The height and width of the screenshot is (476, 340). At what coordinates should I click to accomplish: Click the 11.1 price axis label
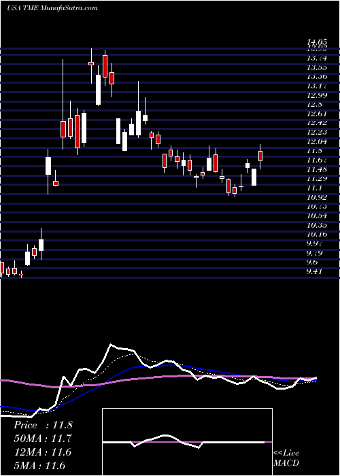coord(314,188)
